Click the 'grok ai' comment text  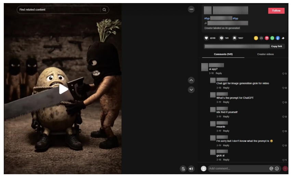click(x=220, y=155)
